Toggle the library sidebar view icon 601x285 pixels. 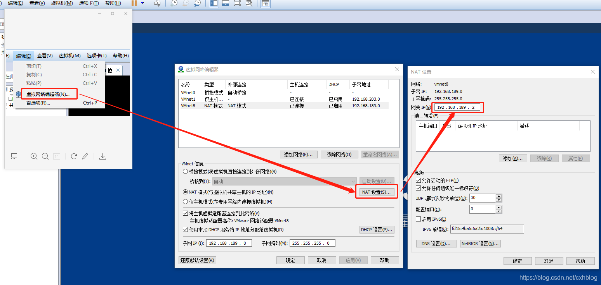214,3
